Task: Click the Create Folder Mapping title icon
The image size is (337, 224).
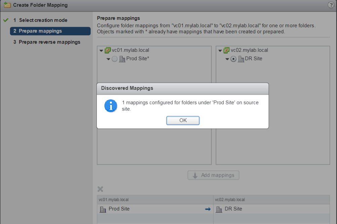Action: click(x=7, y=5)
